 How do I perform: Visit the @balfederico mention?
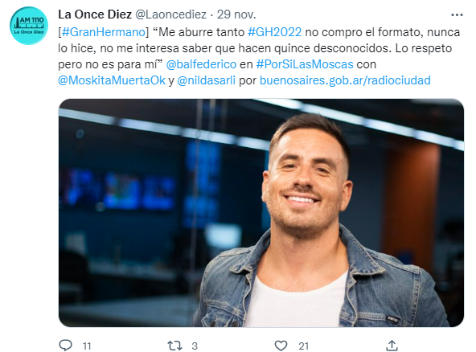(x=201, y=64)
